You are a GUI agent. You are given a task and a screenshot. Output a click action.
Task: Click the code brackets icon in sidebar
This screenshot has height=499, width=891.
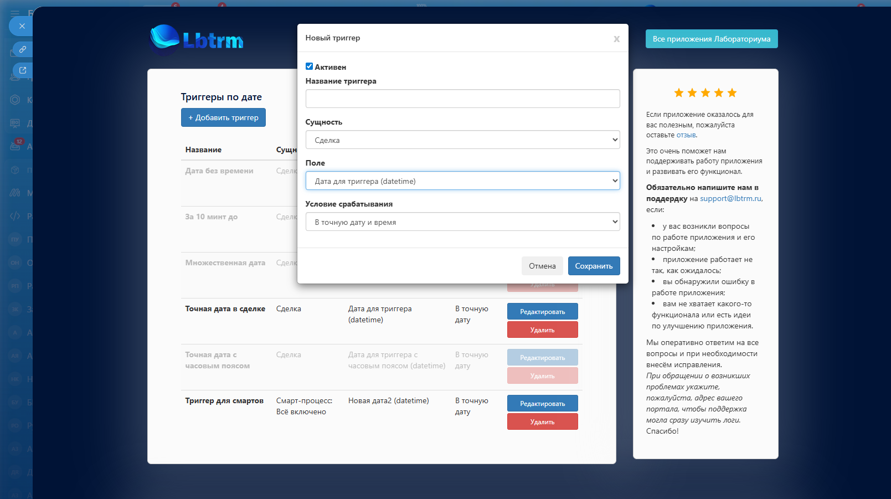15,216
